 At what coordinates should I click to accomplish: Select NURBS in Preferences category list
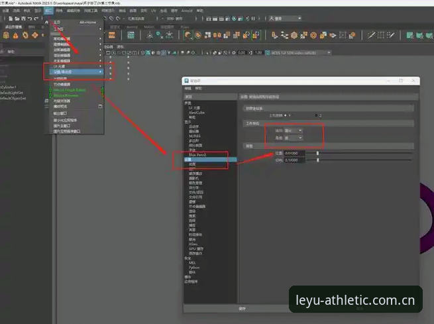coord(195,136)
